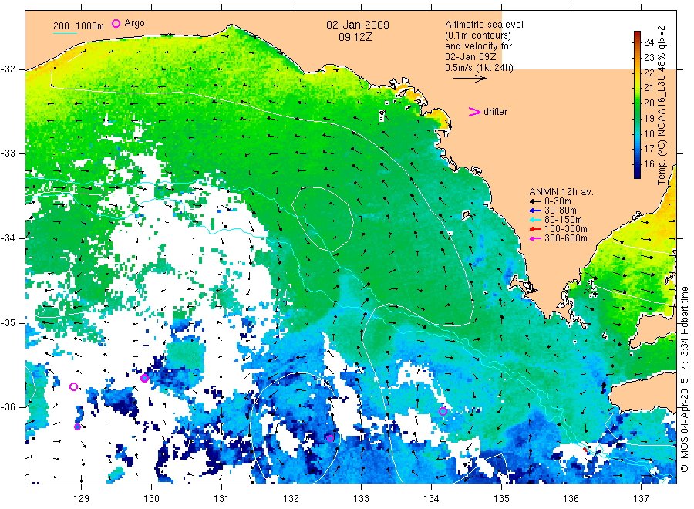Click the 136 longitude axis label
The height and width of the screenshot is (509, 694).
tap(571, 499)
